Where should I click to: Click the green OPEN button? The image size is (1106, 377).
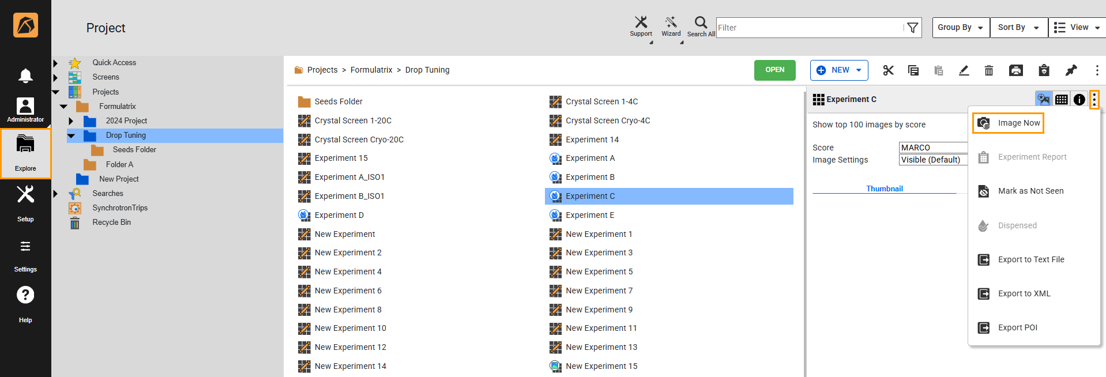pyautogui.click(x=774, y=70)
